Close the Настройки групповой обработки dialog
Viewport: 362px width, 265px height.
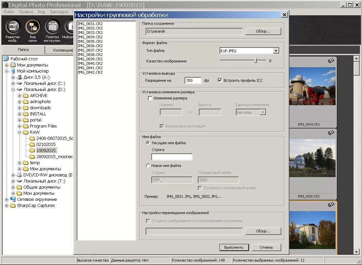coord(284,15)
